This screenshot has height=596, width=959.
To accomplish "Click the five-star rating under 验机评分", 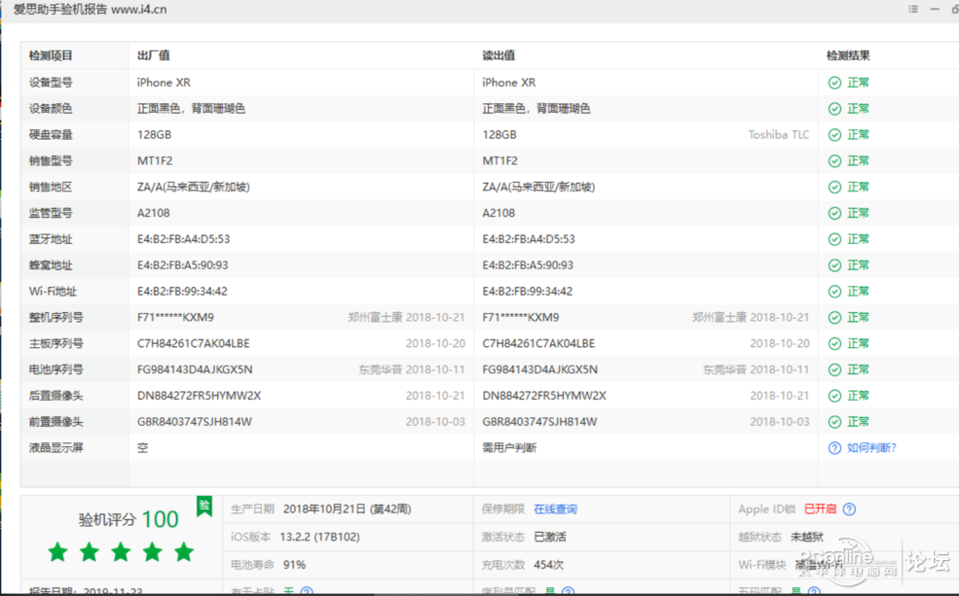I will click(x=121, y=552).
